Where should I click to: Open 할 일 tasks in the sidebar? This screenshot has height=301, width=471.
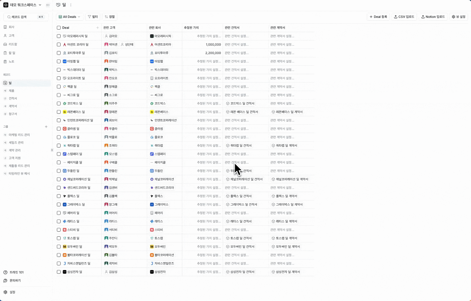point(12,53)
